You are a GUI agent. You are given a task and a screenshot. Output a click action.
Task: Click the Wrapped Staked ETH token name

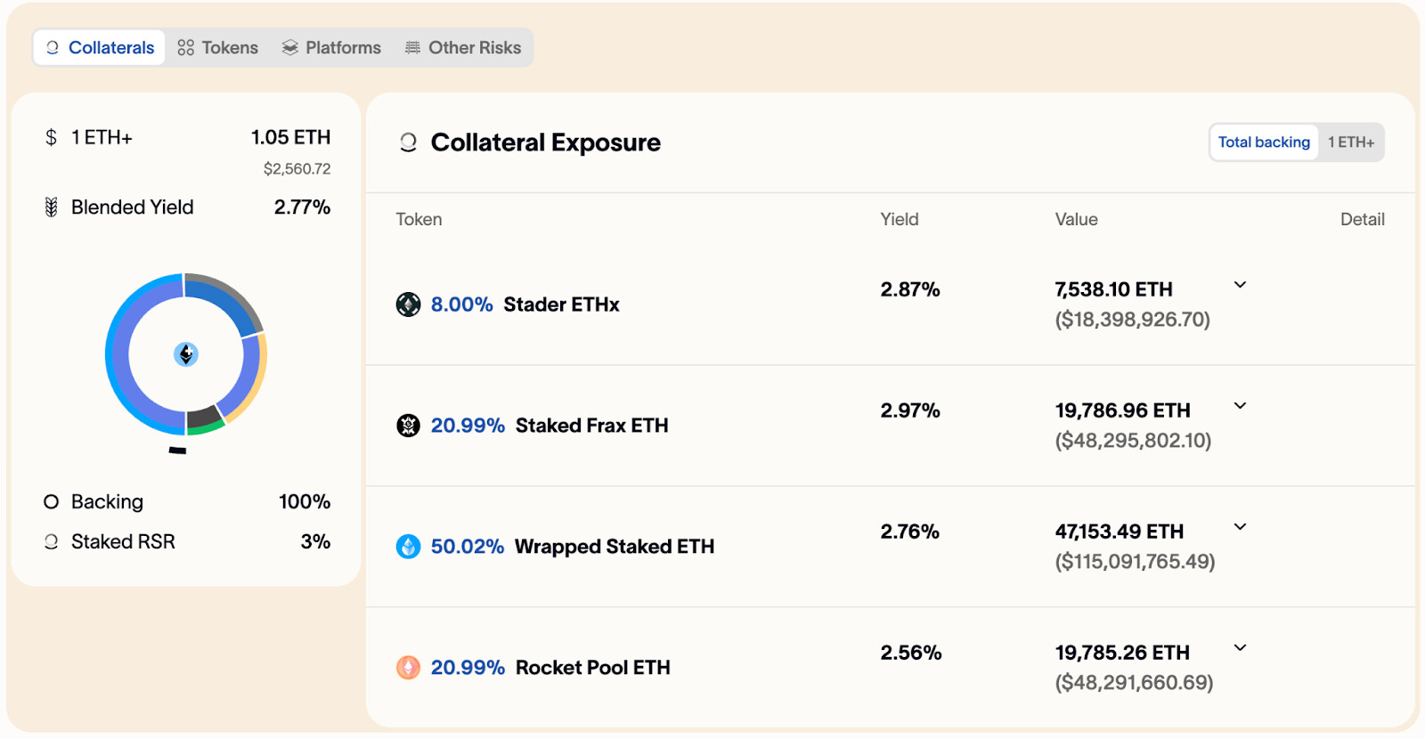[615, 547]
